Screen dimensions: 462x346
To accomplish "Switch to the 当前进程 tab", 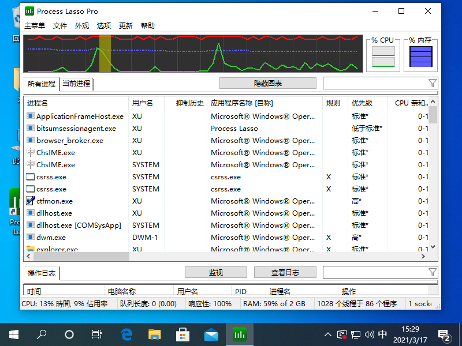I will (76, 84).
